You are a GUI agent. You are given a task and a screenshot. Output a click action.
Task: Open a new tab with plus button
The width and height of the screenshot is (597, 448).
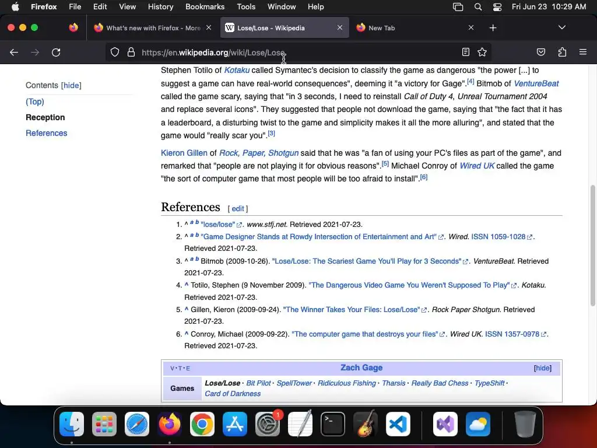pyautogui.click(x=493, y=28)
